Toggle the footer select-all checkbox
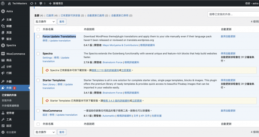Image resolution: width=259 pixels, height=137 pixels. pyautogui.click(x=38, y=124)
